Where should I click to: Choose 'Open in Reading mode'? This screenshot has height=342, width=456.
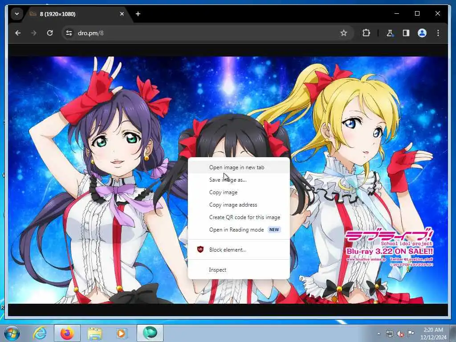(239, 230)
